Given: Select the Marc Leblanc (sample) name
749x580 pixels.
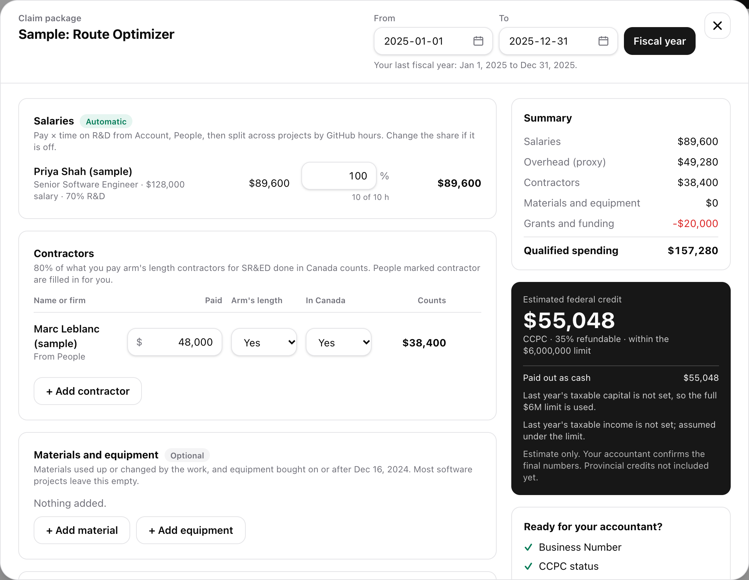Looking at the screenshot, I should [67, 336].
